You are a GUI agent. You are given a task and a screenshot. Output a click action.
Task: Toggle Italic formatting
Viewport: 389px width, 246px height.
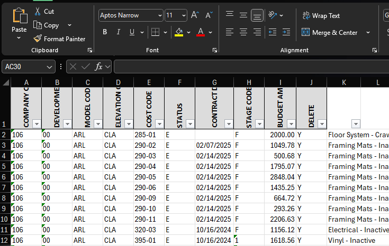119,32
